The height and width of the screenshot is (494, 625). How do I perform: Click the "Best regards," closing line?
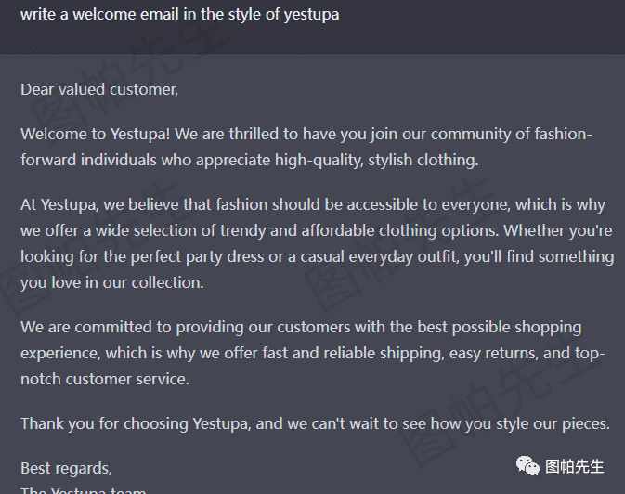[66, 469]
